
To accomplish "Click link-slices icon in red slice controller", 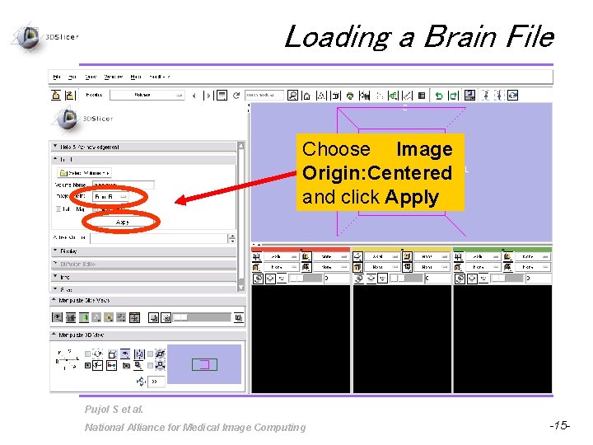I will click(x=258, y=279).
